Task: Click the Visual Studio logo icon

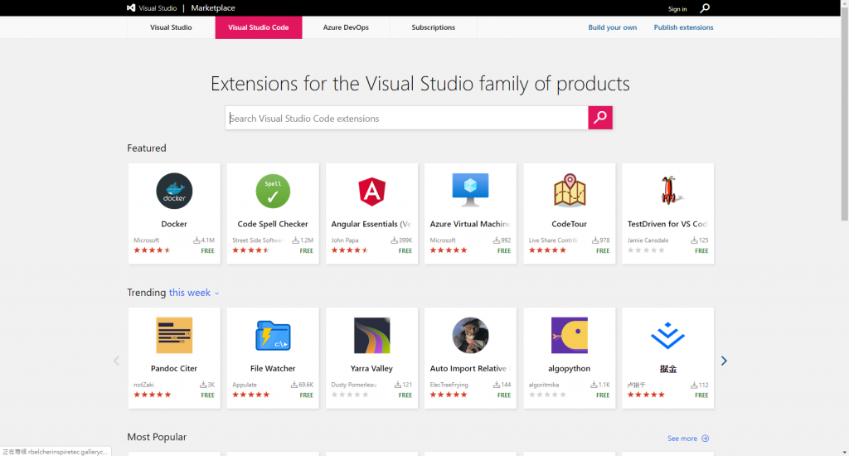Action: tap(131, 8)
